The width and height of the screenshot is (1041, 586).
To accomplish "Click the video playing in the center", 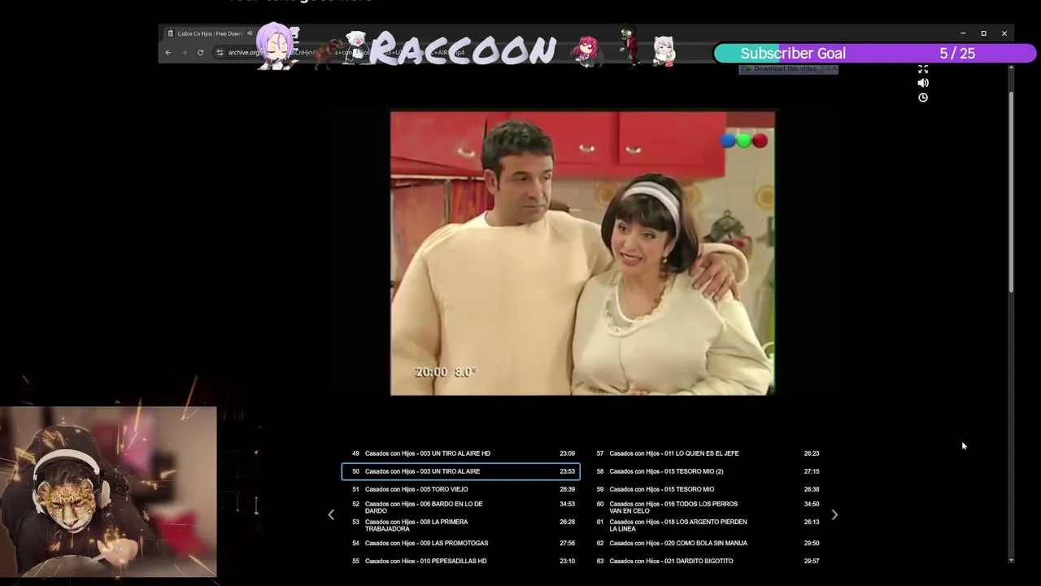I will pos(582,253).
